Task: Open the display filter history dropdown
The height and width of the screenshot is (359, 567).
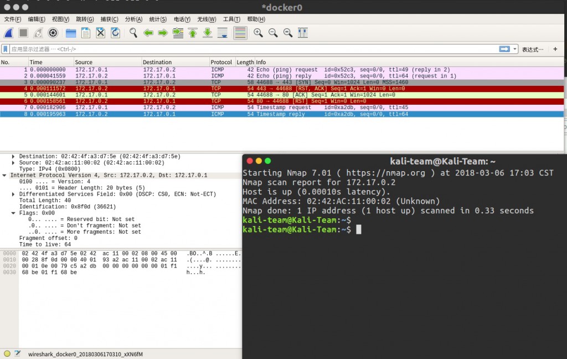Action: 514,49
